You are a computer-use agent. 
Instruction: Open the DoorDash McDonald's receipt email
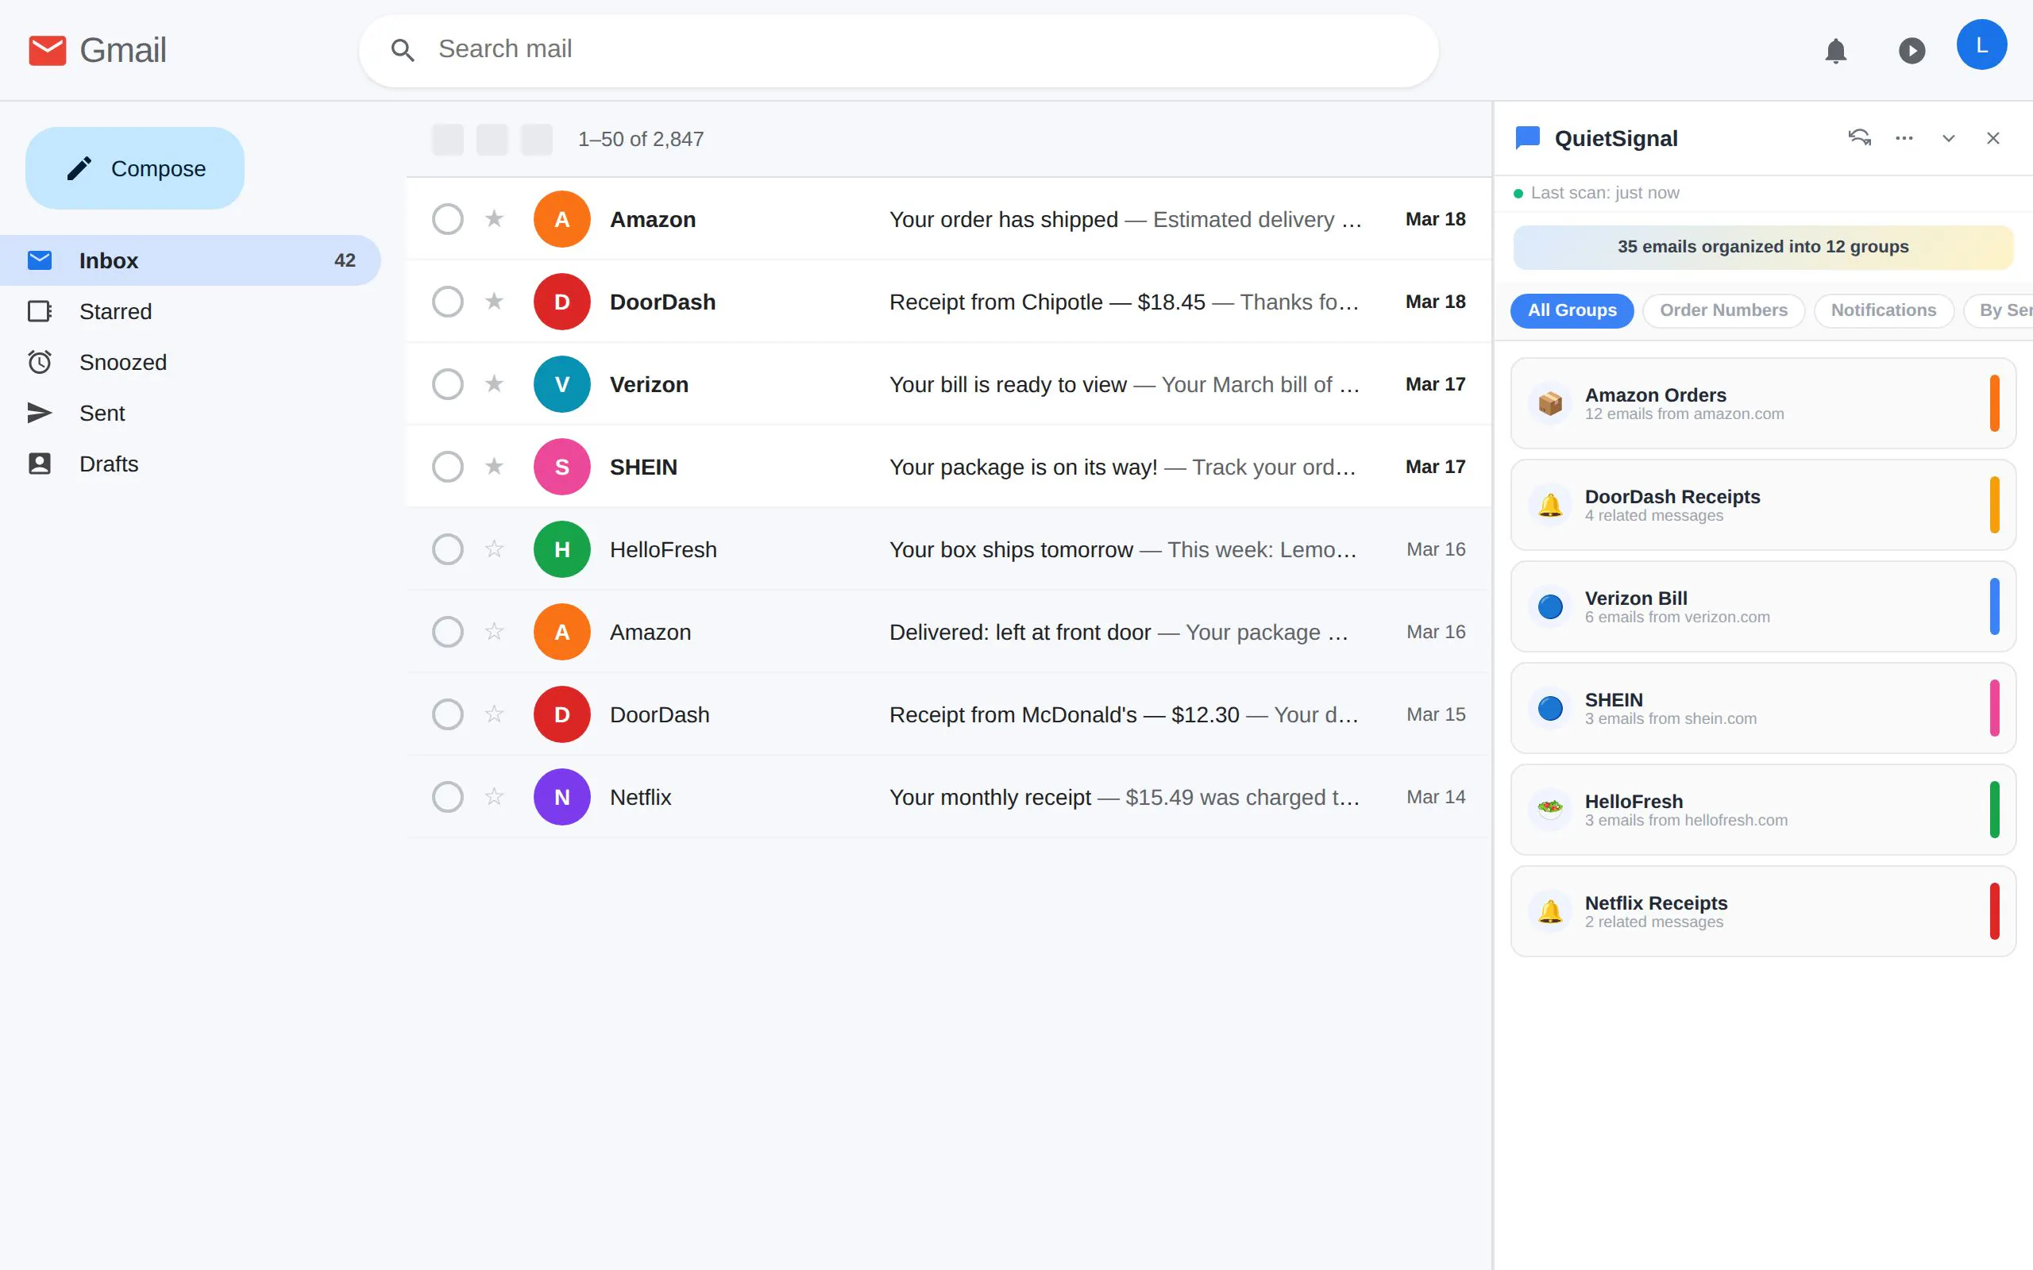(948, 715)
